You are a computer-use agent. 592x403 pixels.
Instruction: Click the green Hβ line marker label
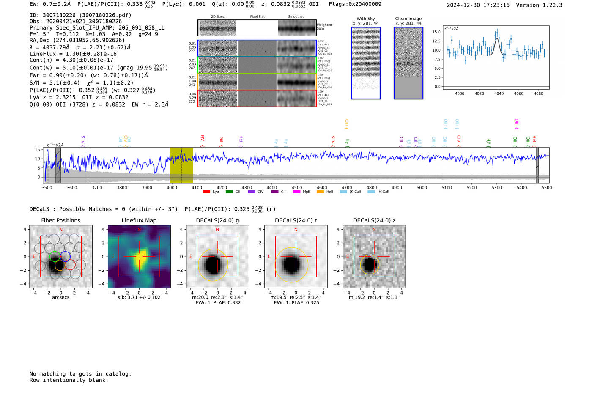tap(488, 142)
